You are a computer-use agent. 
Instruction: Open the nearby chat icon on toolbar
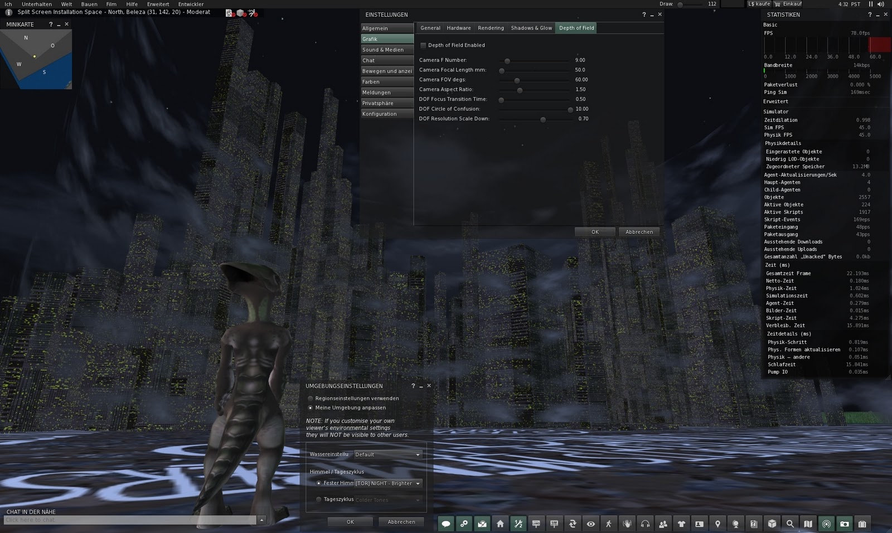[445, 524]
